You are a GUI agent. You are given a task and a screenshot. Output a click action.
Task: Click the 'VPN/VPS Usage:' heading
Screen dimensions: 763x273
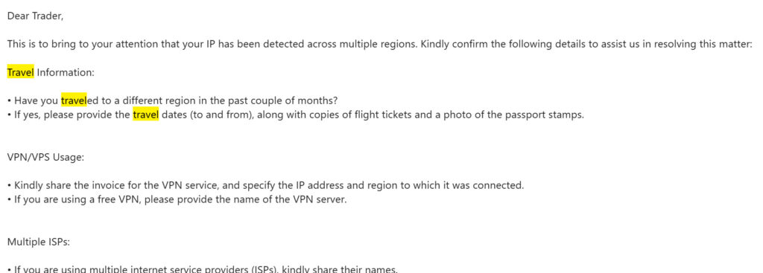(45, 158)
